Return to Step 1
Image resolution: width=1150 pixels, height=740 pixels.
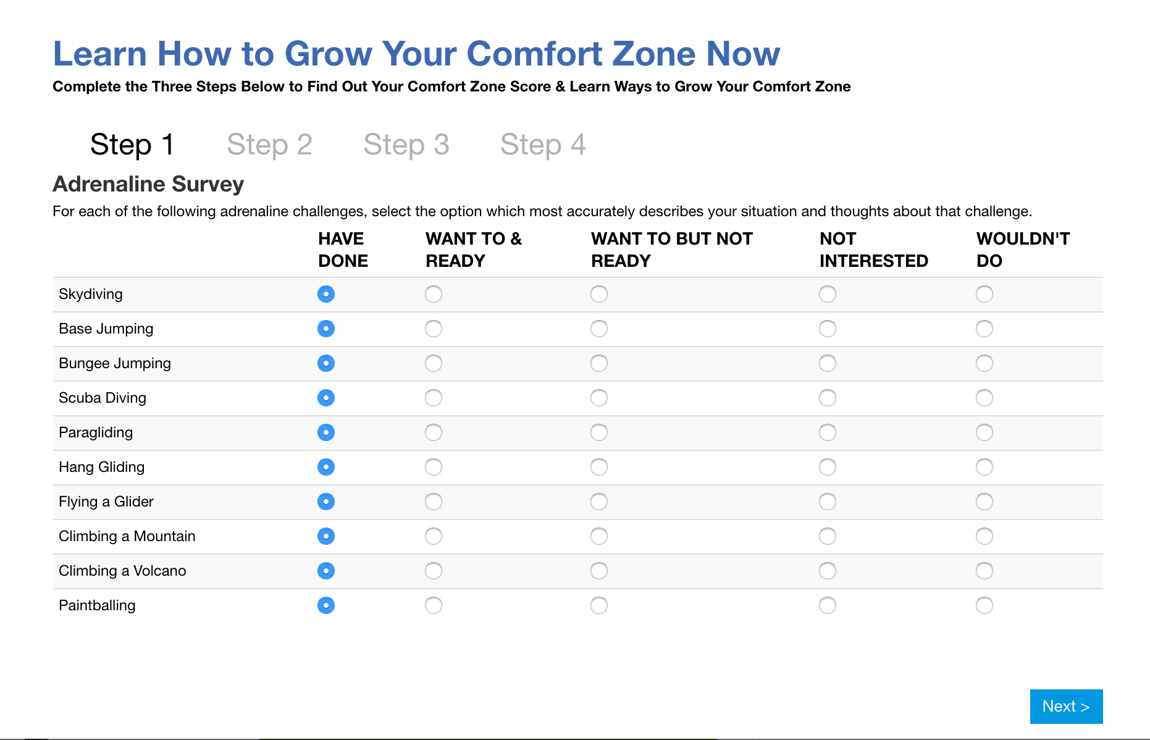[132, 145]
